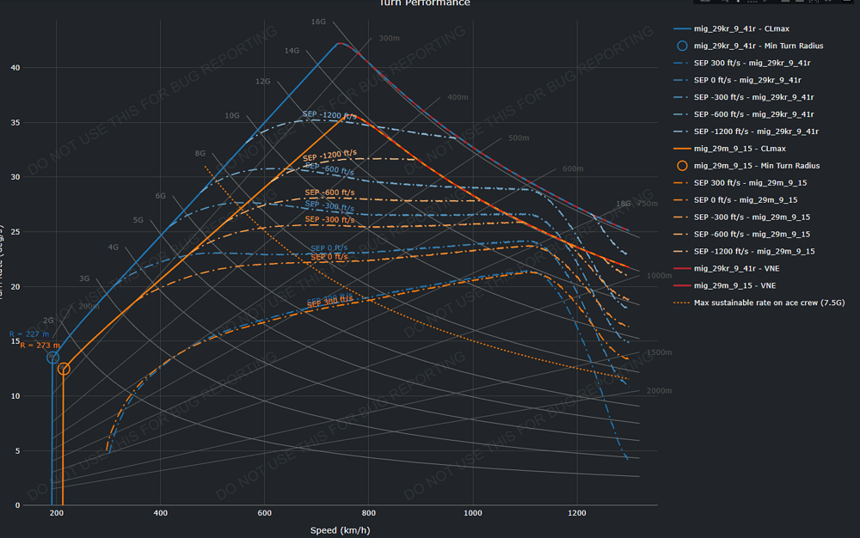Toggle mig_29m_9_15 - CLmax legend entry

729,149
